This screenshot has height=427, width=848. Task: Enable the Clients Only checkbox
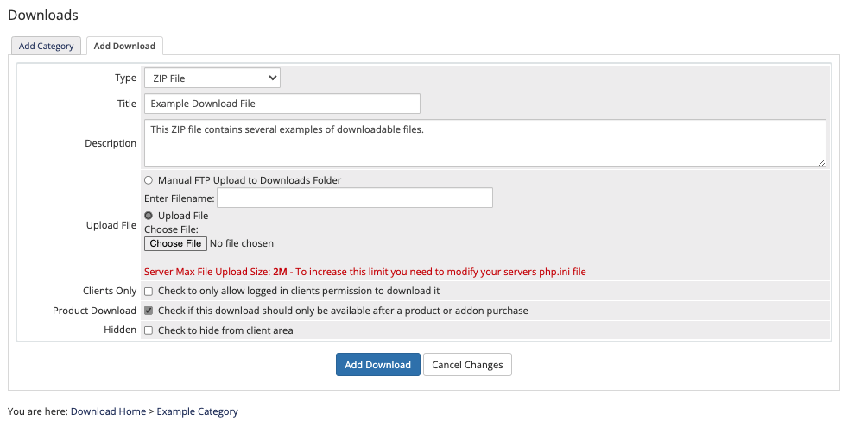pyautogui.click(x=149, y=291)
